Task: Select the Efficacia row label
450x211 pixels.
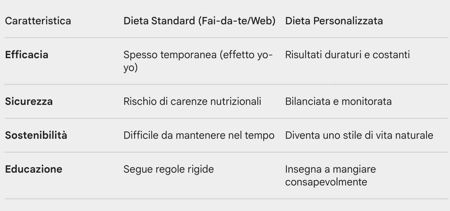Action: pos(27,55)
